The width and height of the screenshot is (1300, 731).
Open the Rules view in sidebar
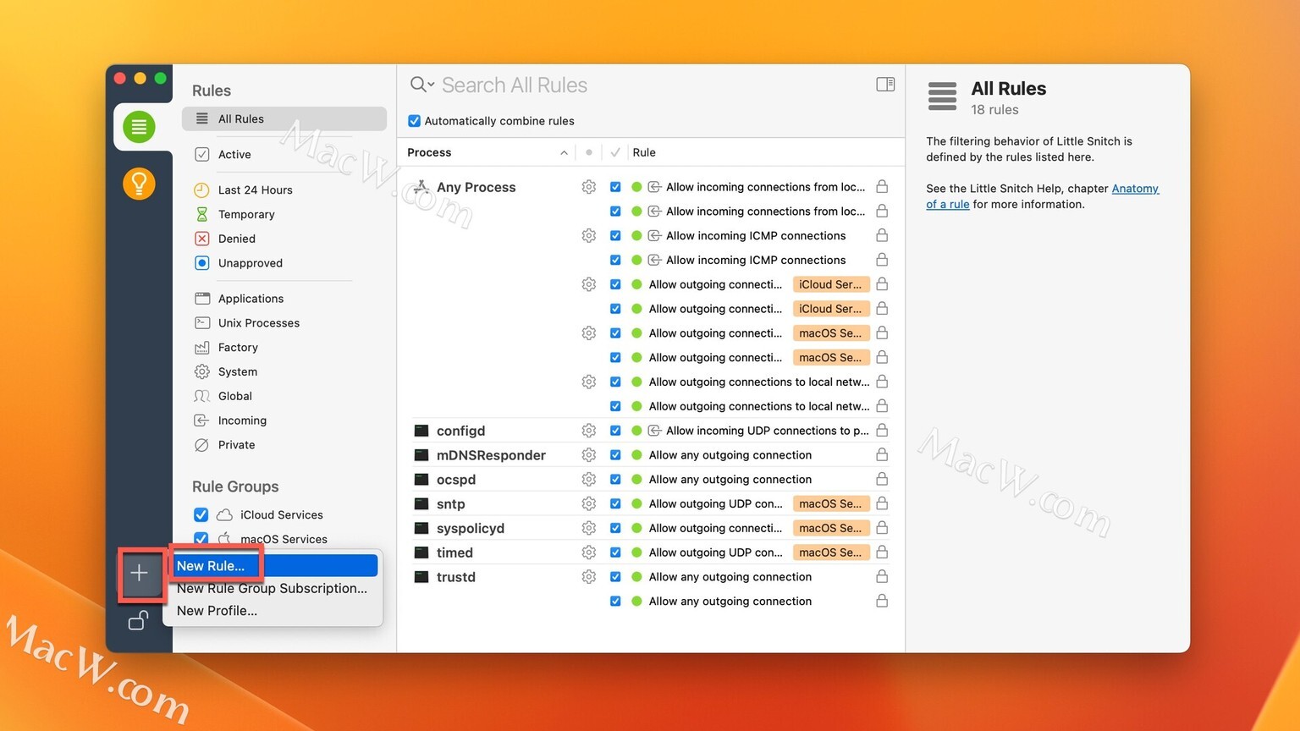pos(139,127)
